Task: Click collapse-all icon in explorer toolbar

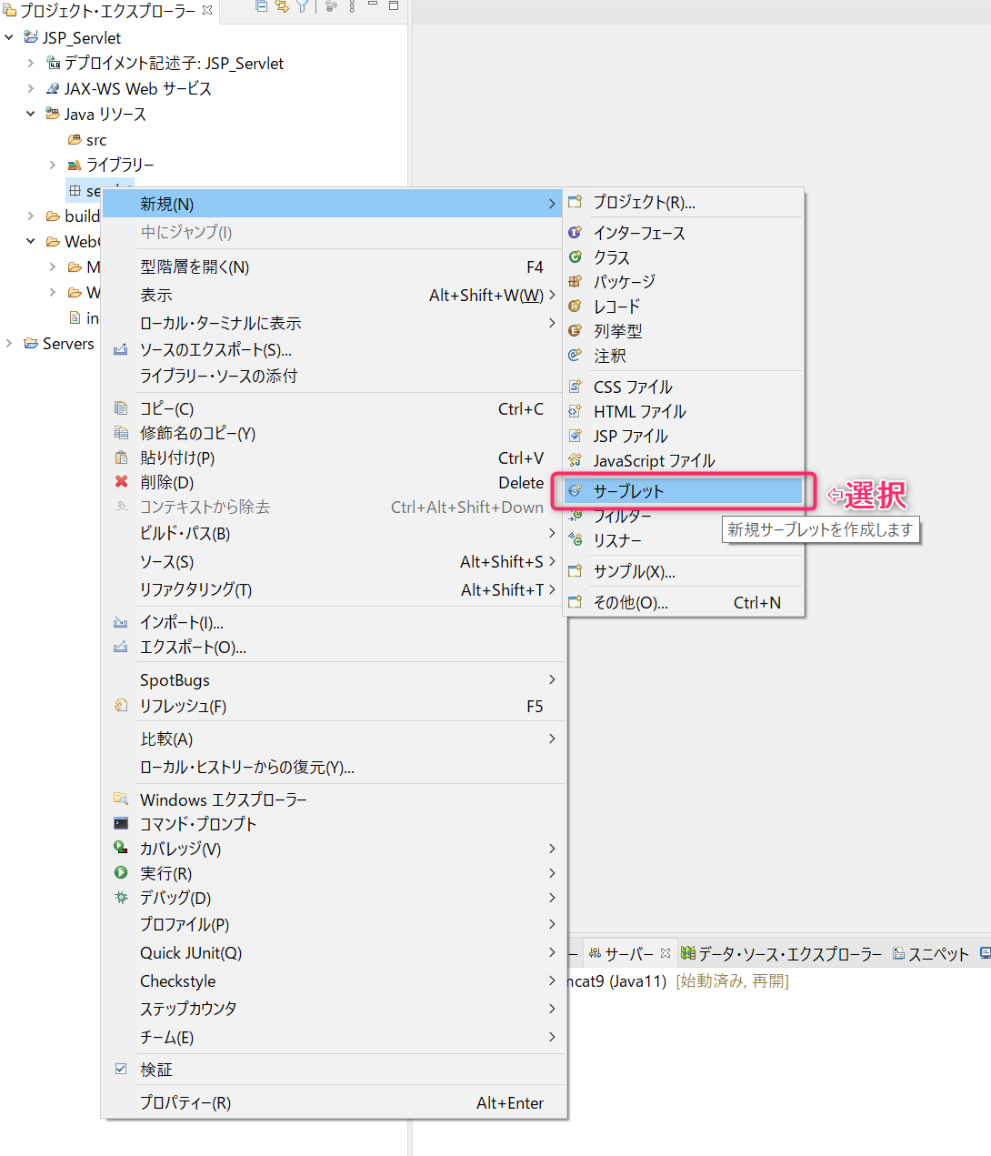Action: 262,6
